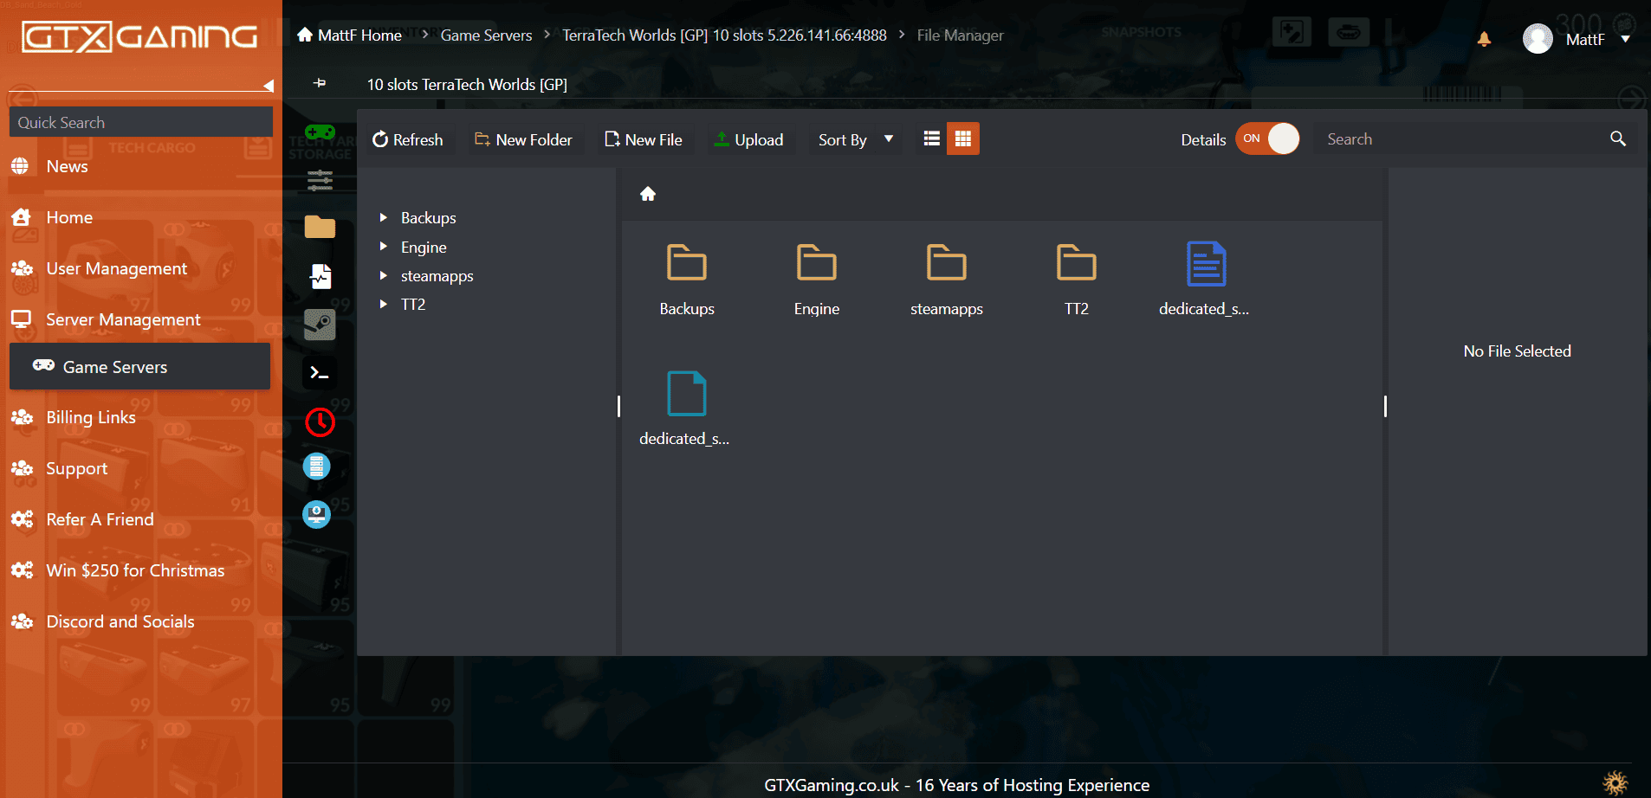Open the sliders configuration icon
This screenshot has height=798, width=1651.
pos(320,180)
